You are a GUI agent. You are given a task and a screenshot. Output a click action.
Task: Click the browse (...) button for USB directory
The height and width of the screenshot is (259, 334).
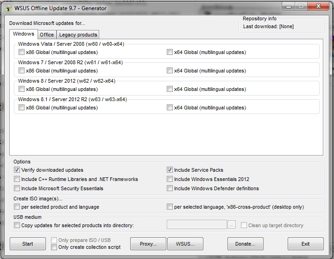[x=232, y=225]
